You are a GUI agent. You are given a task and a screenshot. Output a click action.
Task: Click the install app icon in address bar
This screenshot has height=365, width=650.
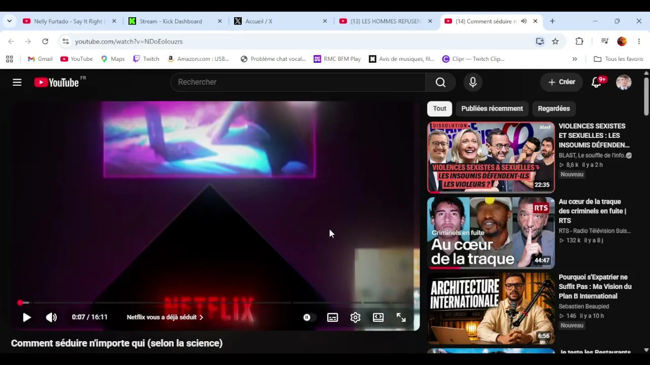[540, 42]
